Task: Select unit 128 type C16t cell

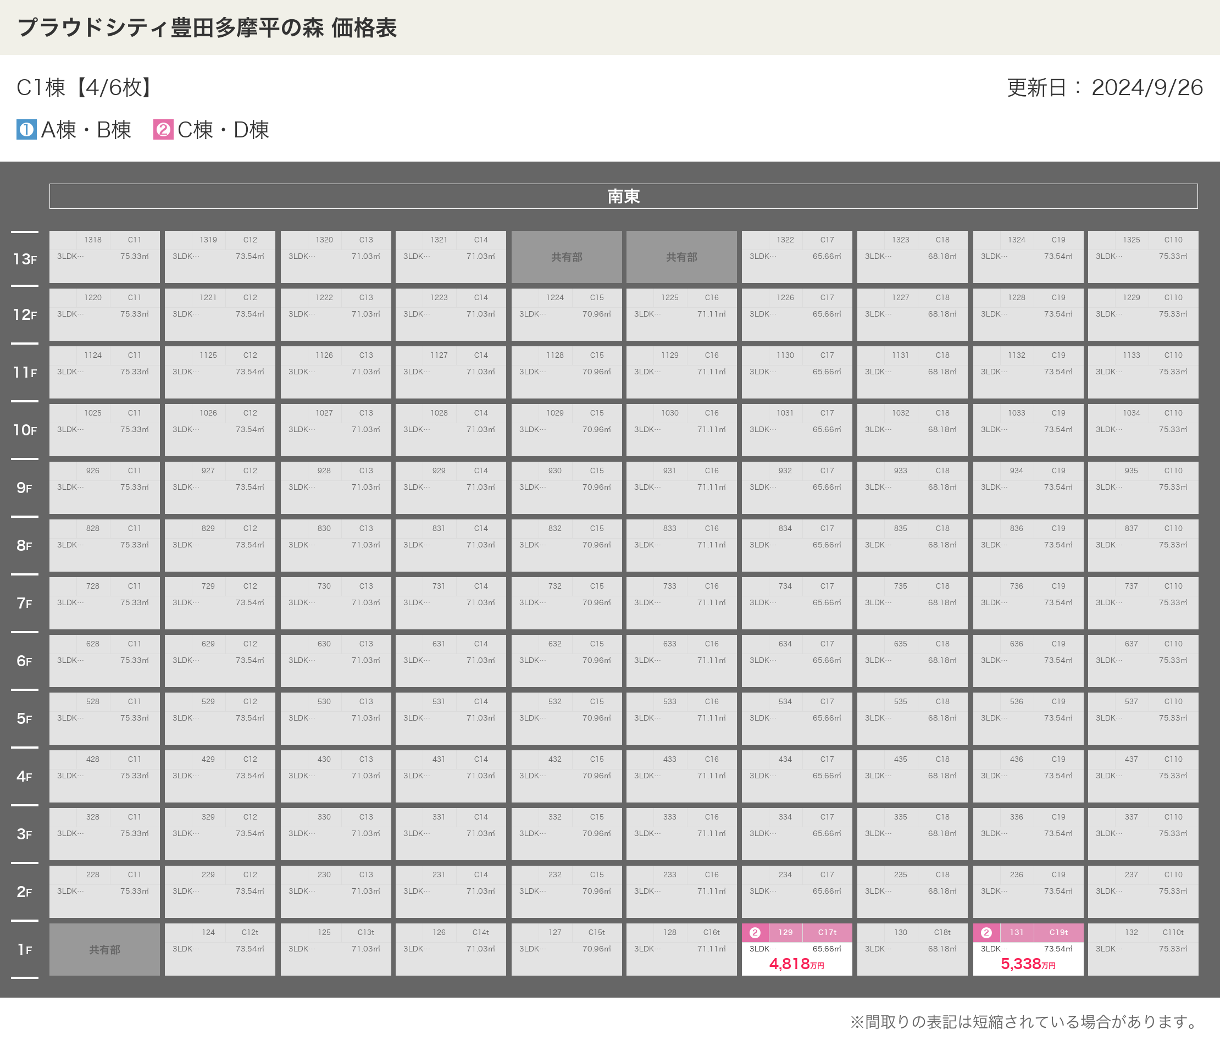Action: [681, 949]
